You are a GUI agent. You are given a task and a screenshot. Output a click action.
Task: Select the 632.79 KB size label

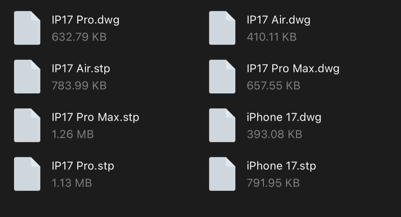[79, 37]
